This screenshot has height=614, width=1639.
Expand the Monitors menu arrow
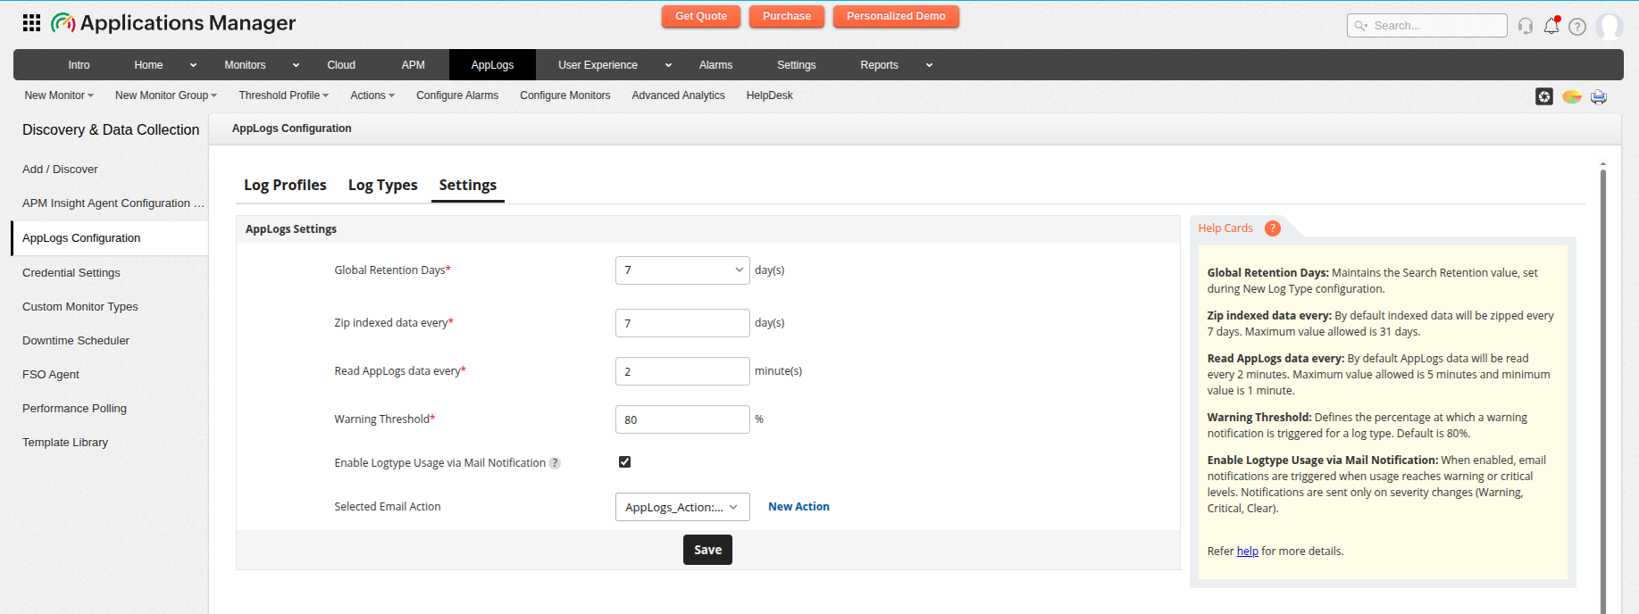tap(296, 65)
